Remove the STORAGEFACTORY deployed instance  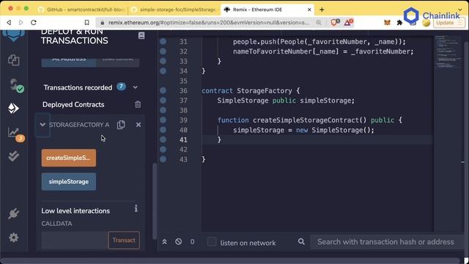(139, 125)
